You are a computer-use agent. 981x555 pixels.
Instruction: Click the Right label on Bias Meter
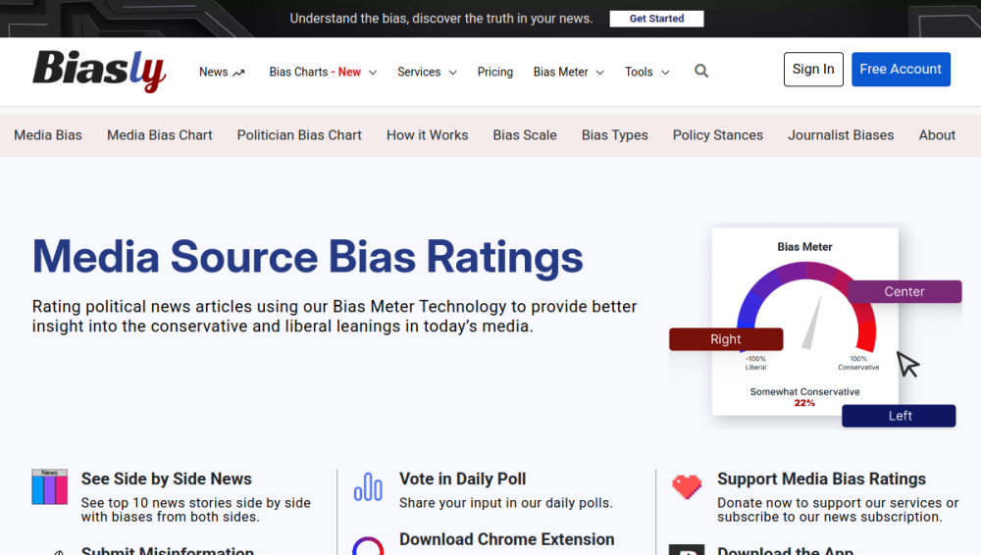[x=726, y=339]
